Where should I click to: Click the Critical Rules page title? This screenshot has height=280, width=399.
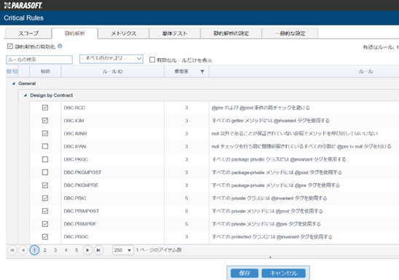point(24,18)
